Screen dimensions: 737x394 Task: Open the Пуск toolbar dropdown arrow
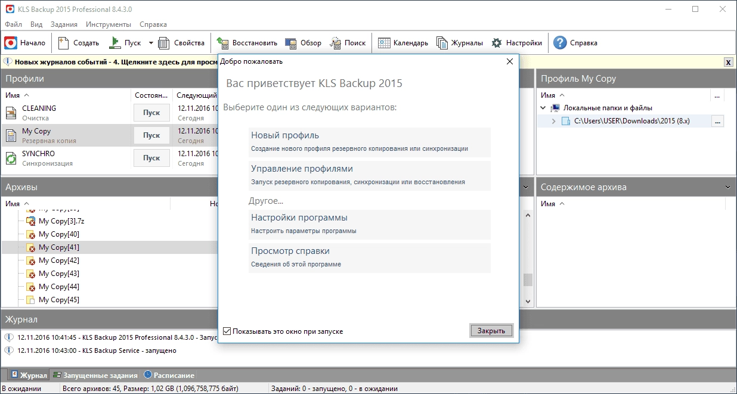pos(151,43)
